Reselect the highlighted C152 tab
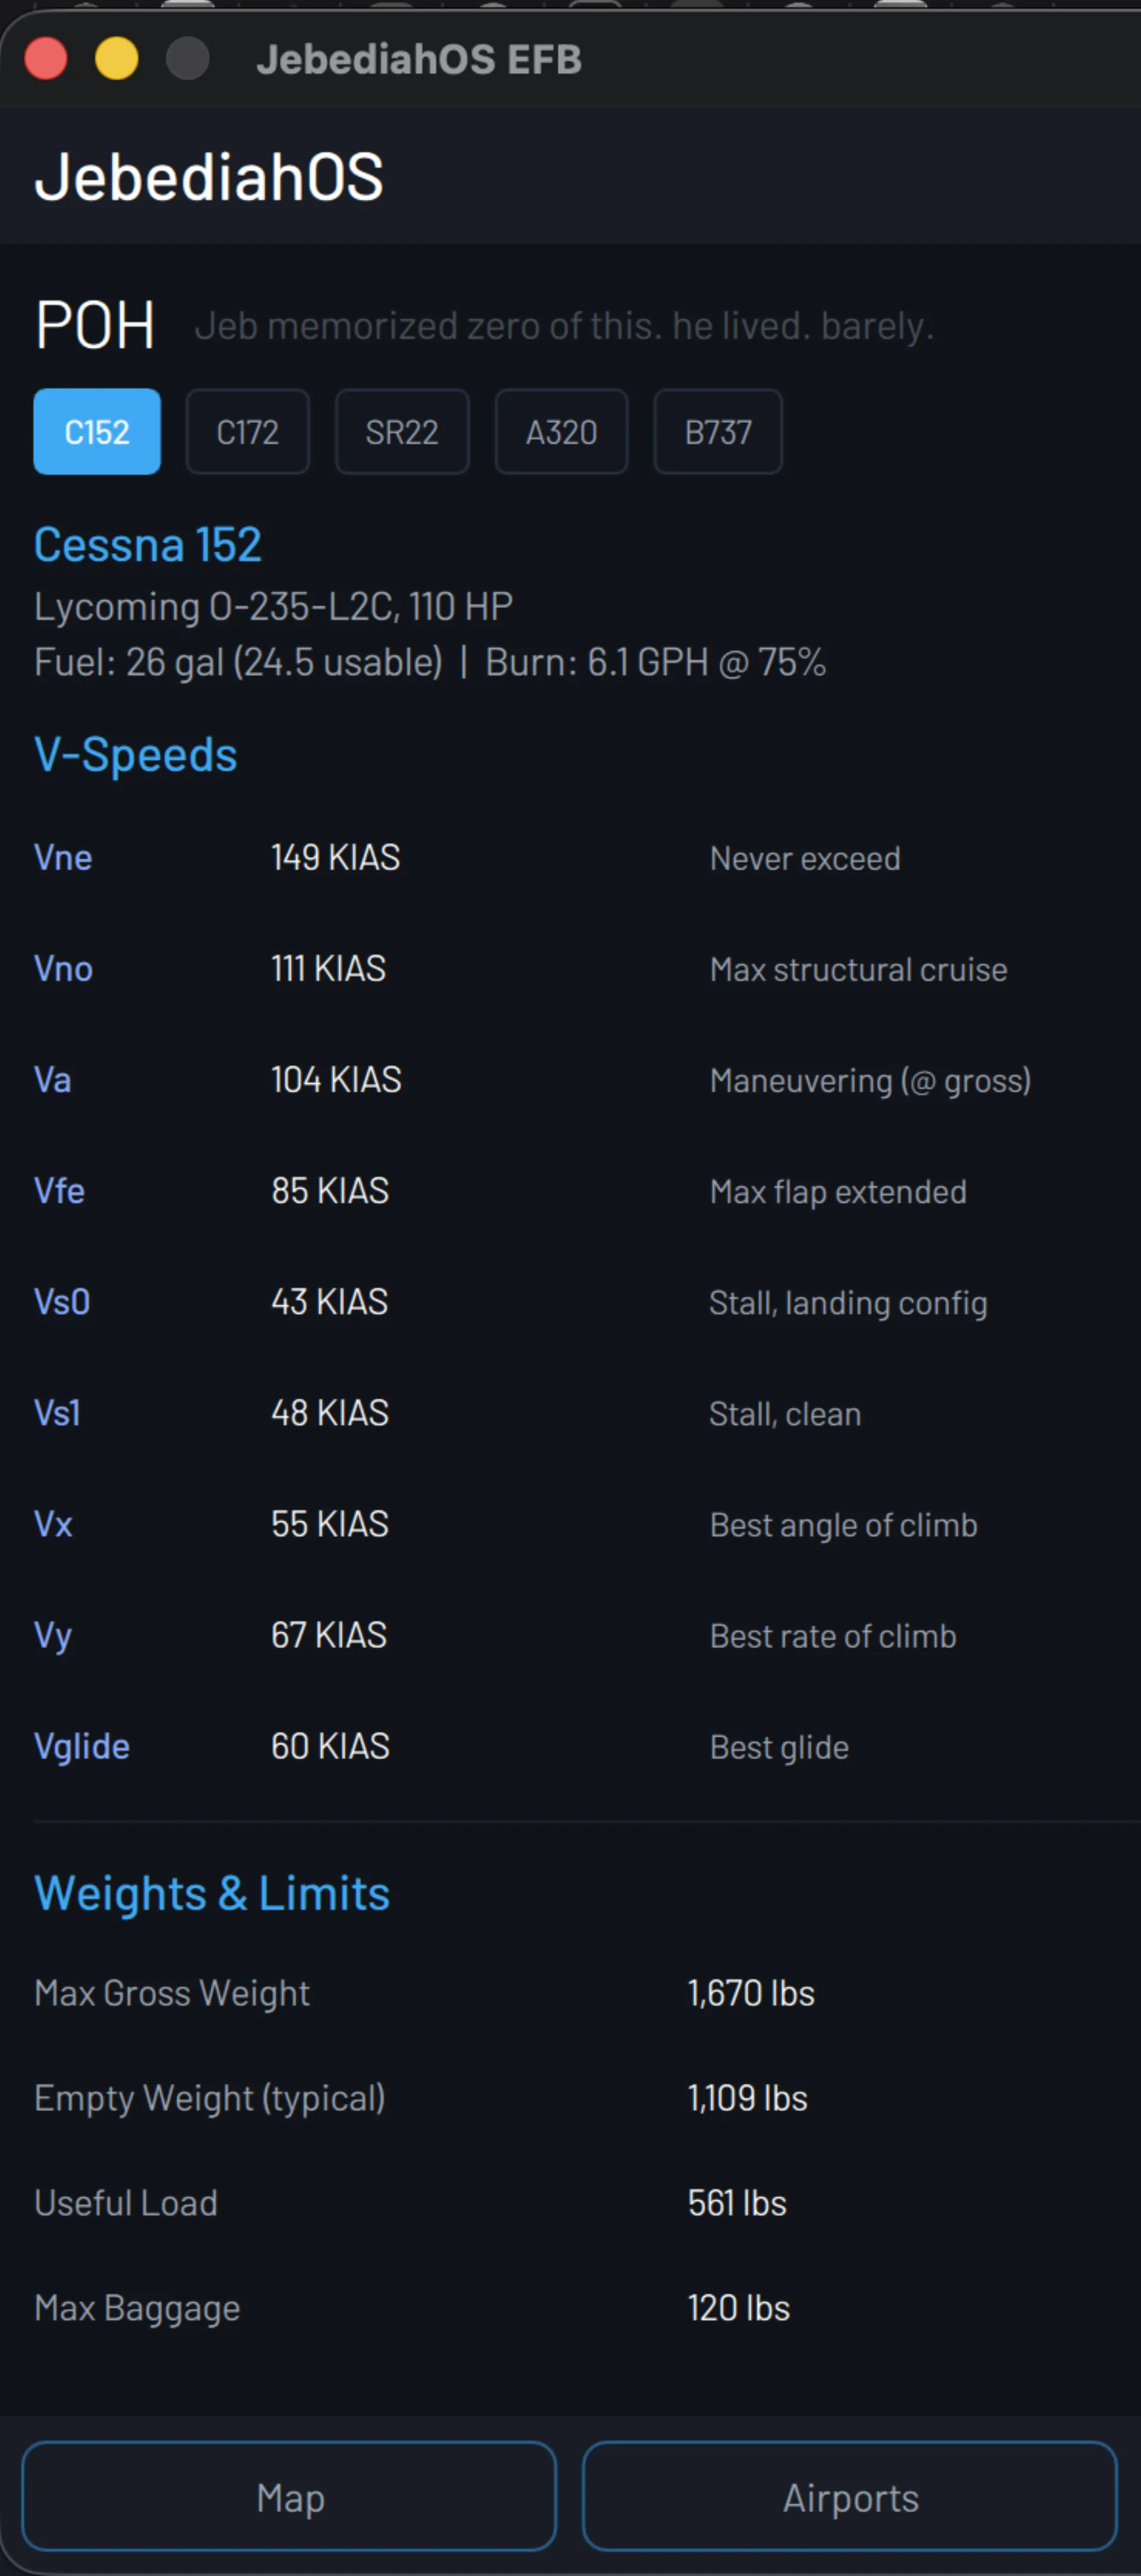This screenshot has width=1141, height=2576. click(96, 432)
